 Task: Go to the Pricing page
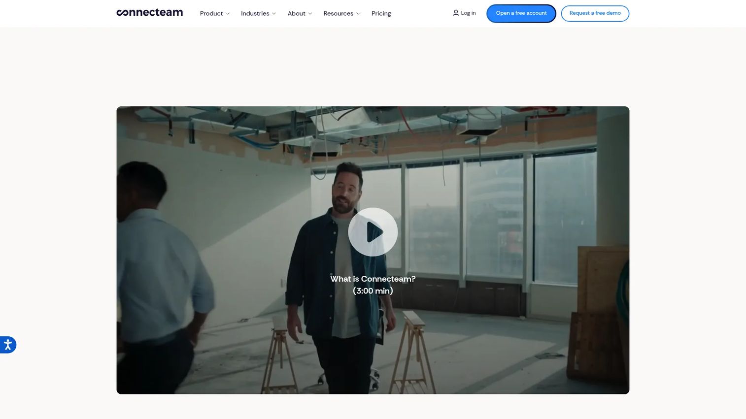[x=381, y=13]
